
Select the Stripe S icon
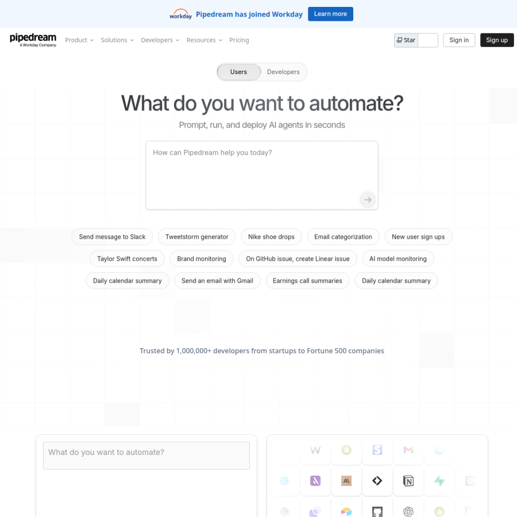[377, 450]
